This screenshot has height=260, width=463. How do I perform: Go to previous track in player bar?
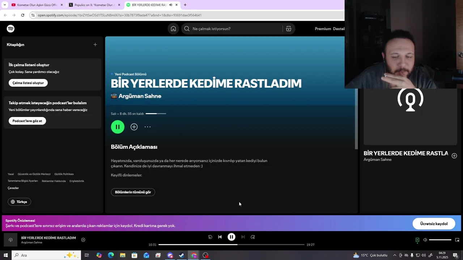(220, 237)
